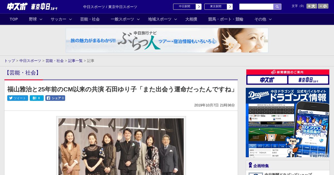
Task: Open the 地域スポーツ menu item
Action: (160, 19)
